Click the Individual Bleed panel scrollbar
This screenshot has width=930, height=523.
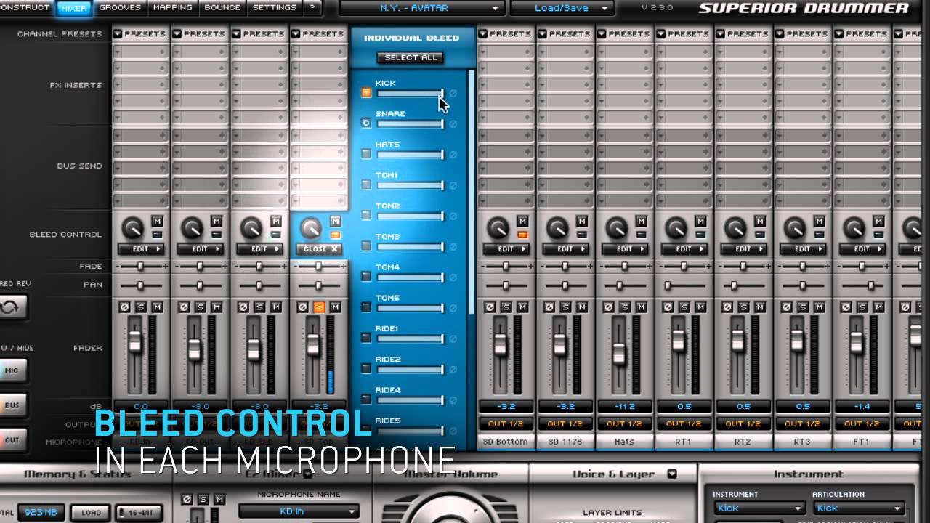pyautogui.click(x=471, y=192)
